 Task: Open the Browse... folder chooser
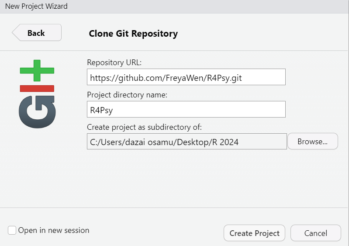[x=312, y=142]
